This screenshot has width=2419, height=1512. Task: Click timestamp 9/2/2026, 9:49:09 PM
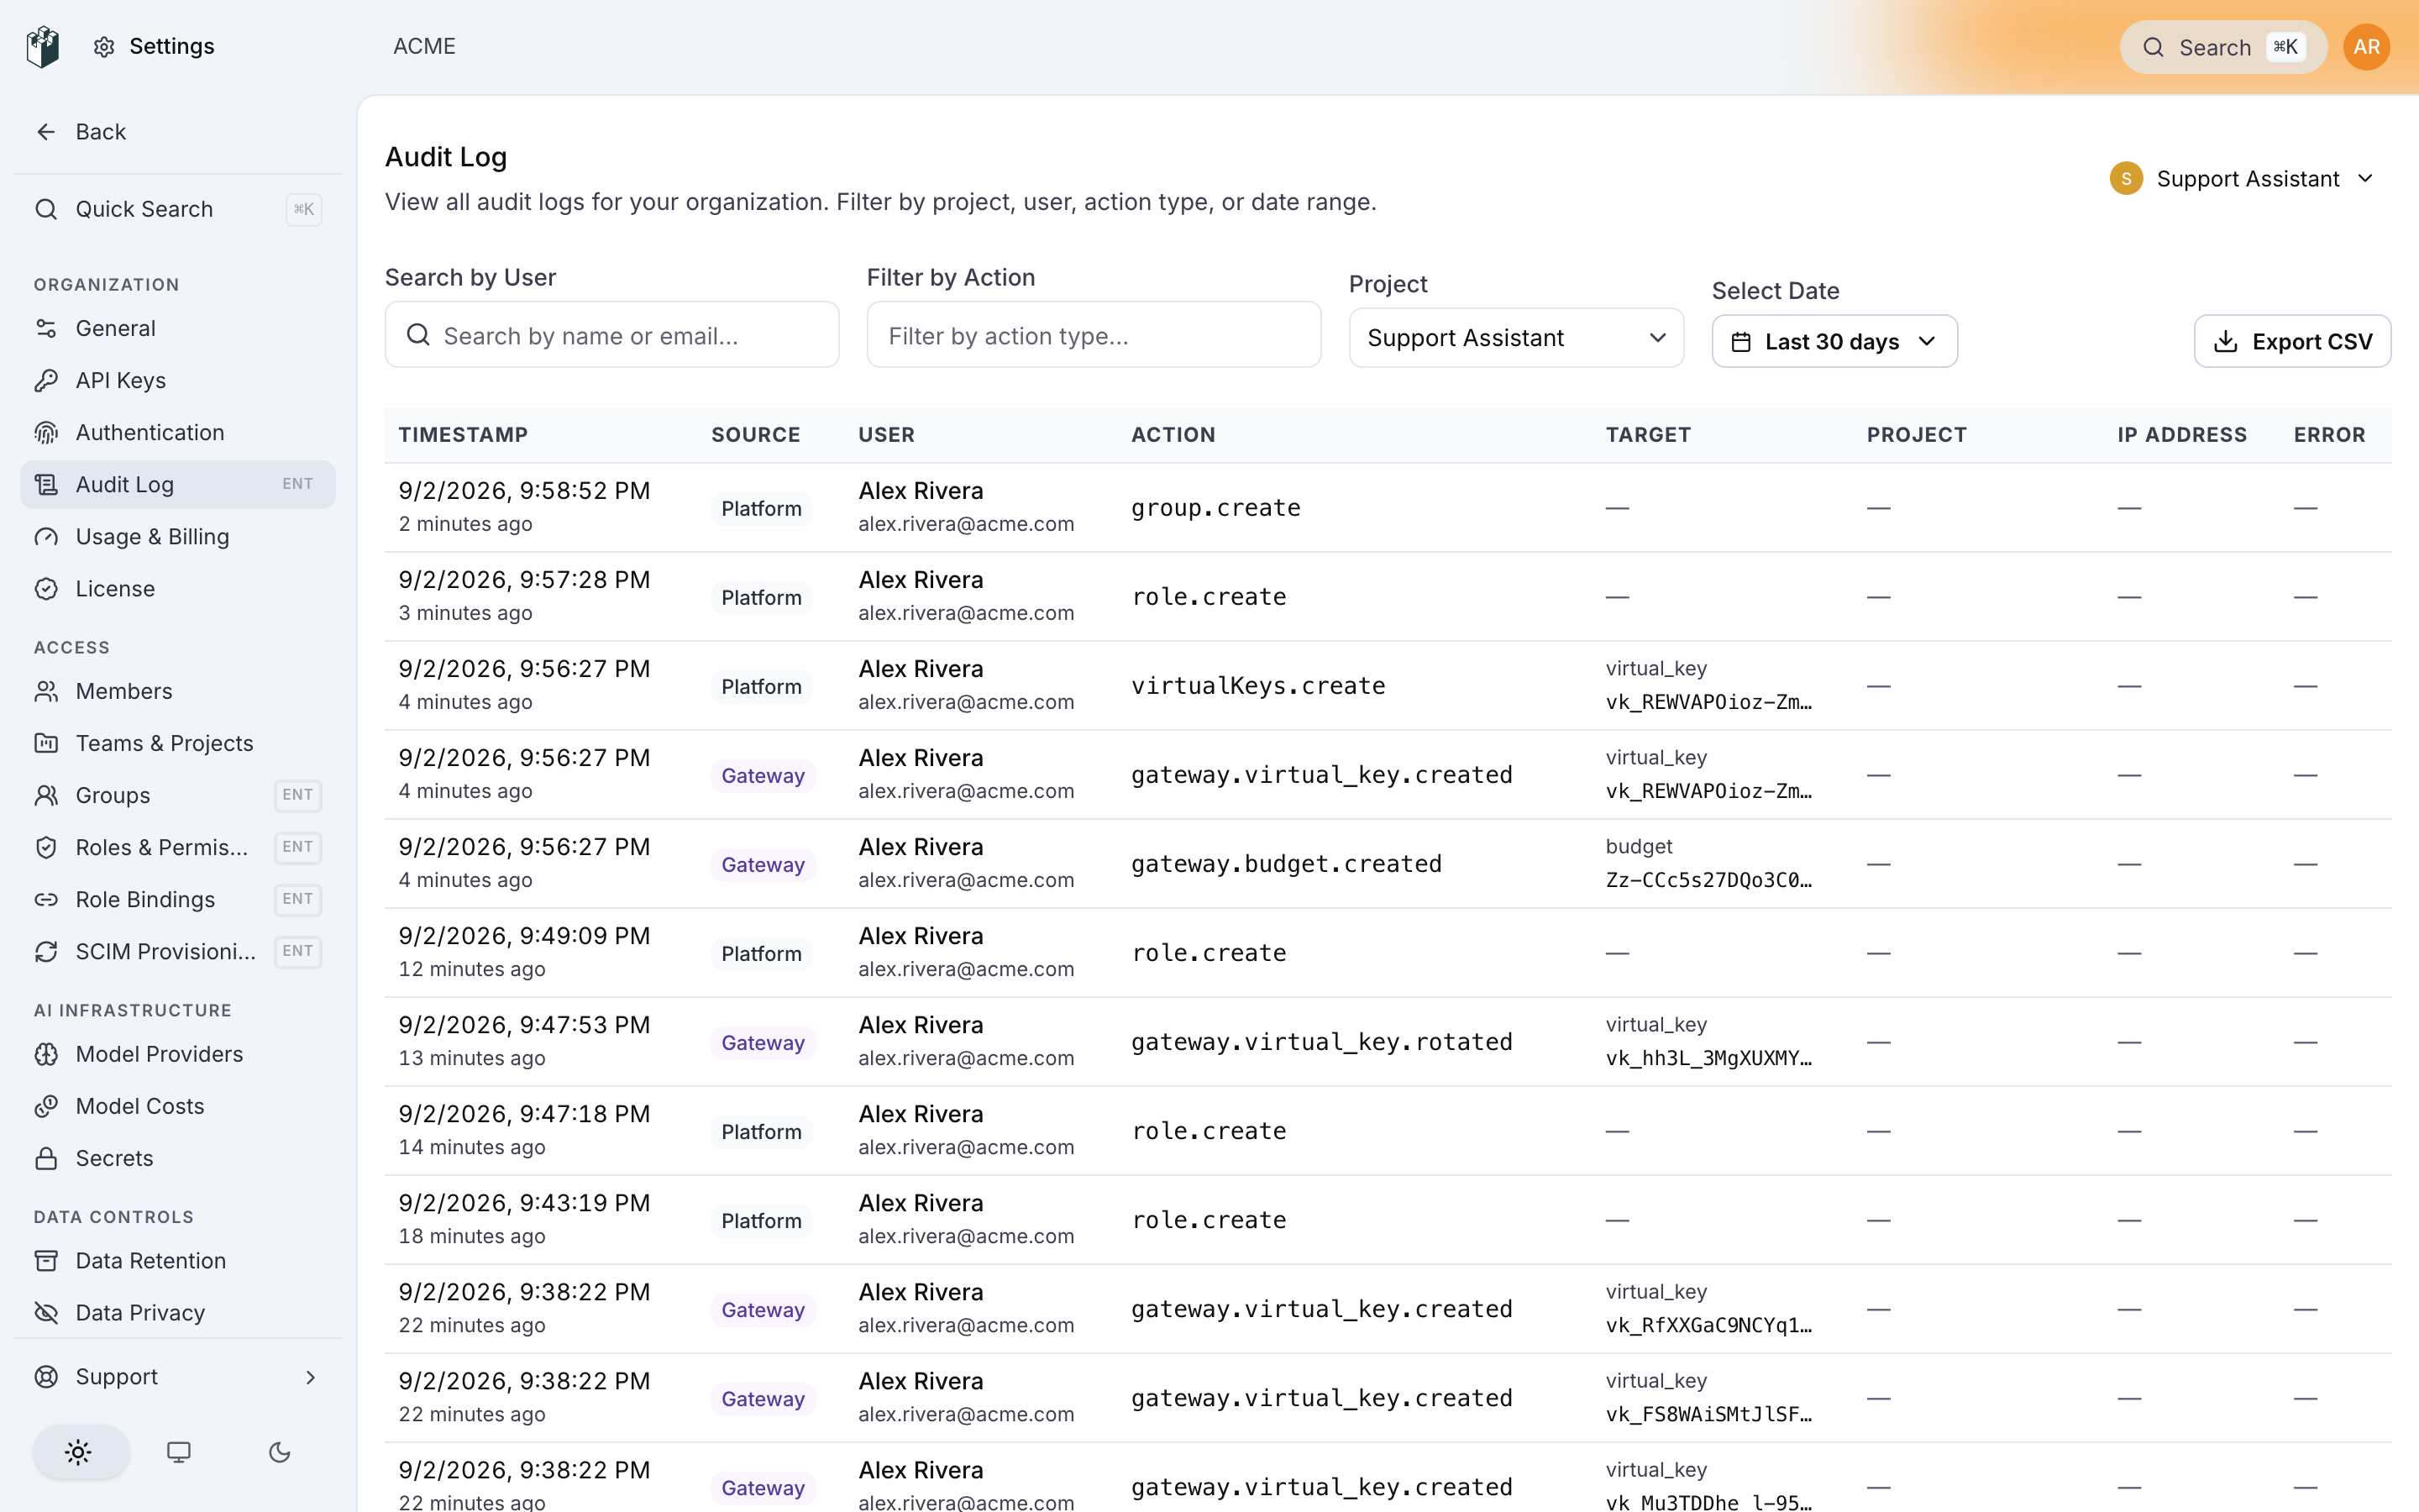[x=524, y=936]
